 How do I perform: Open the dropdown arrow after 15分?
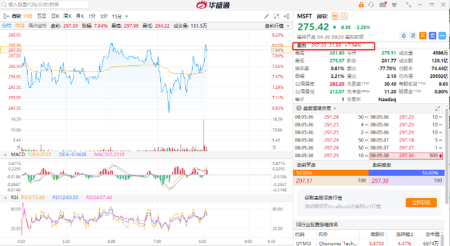pyautogui.click(x=127, y=17)
